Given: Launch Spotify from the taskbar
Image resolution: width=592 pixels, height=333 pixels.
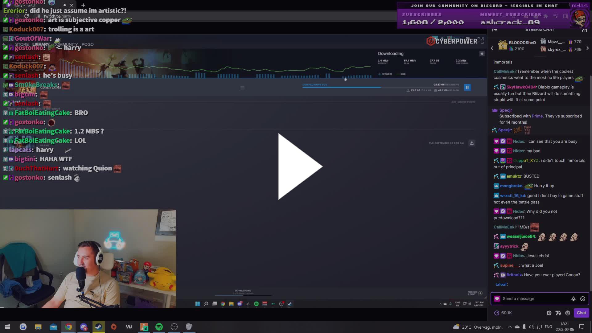Looking at the screenshot, I should coord(159,327).
